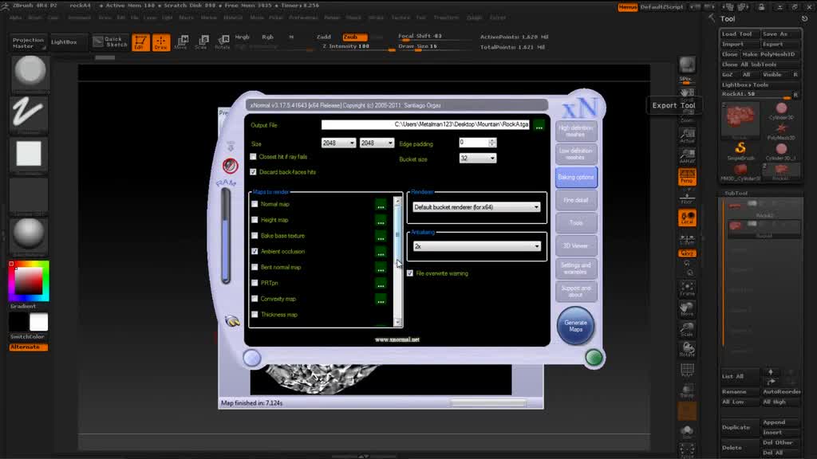The width and height of the screenshot is (817, 459).
Task: Open the 3D Viewer tab
Action: pos(576,245)
